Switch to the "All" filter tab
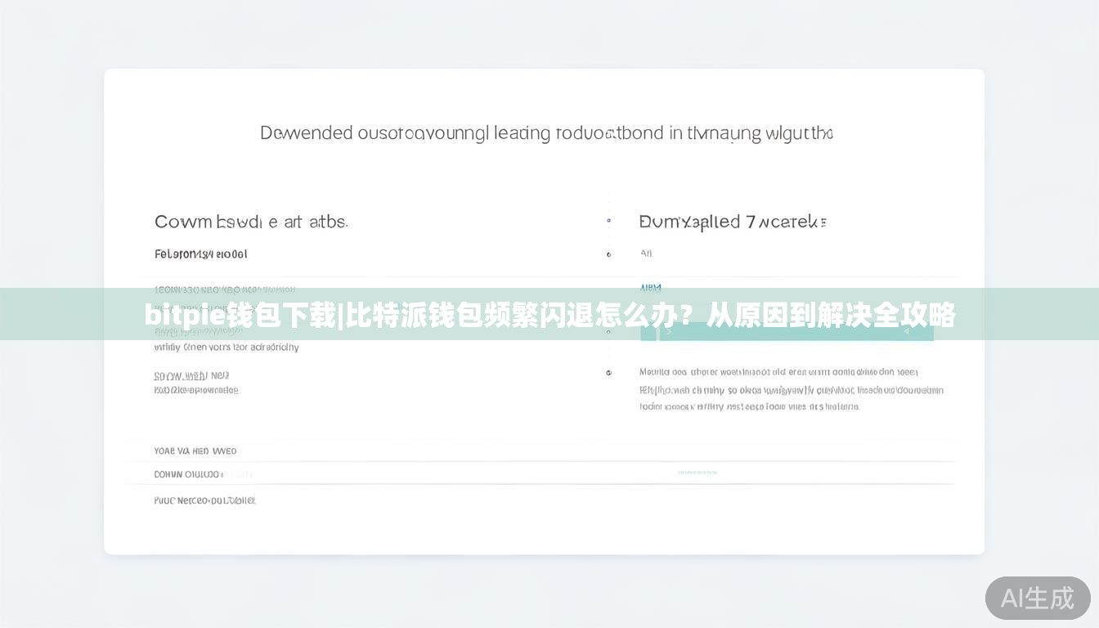The height and width of the screenshot is (628, 1099). click(x=646, y=253)
